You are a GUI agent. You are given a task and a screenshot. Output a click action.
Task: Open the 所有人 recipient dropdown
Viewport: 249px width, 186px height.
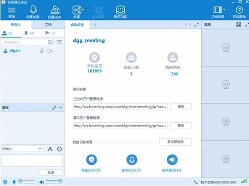click(22, 149)
